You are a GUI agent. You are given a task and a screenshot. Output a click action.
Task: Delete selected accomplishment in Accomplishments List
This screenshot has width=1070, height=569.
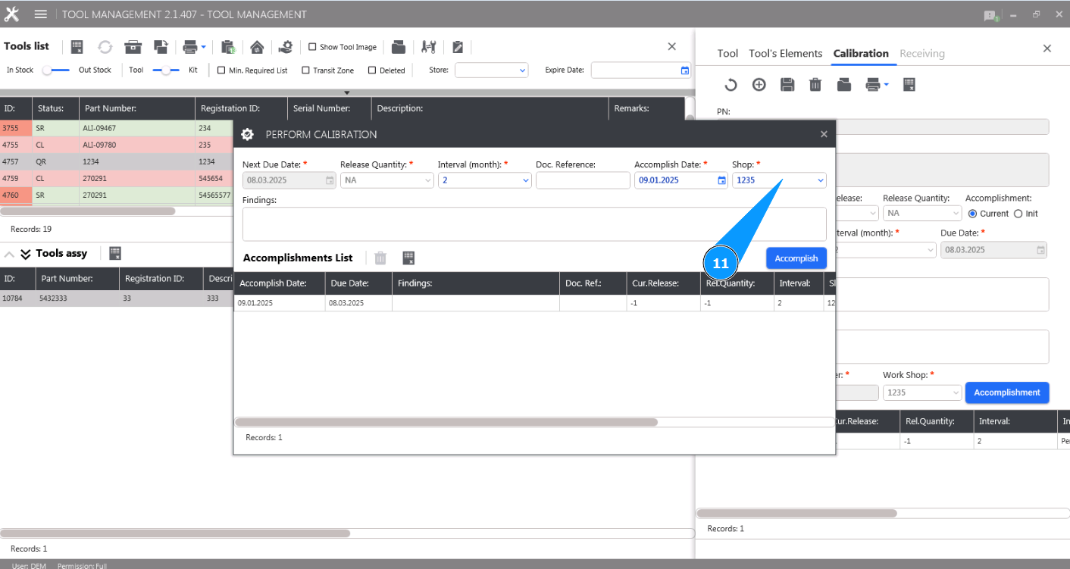[380, 258]
